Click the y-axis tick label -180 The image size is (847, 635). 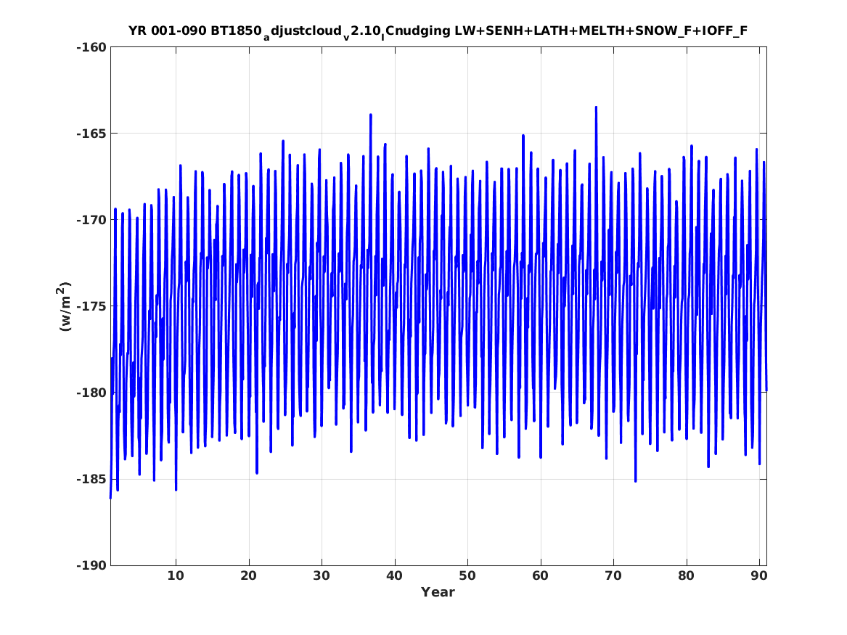(x=92, y=393)
